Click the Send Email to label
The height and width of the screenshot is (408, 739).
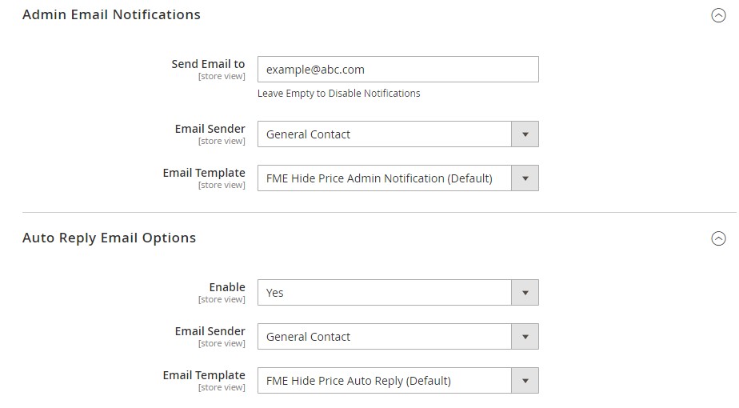click(208, 64)
